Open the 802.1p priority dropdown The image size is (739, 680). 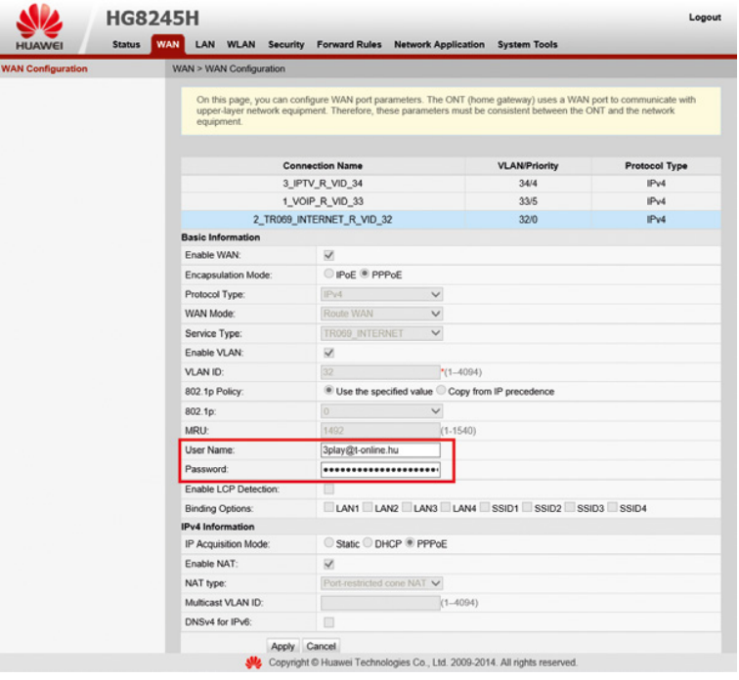tap(381, 411)
